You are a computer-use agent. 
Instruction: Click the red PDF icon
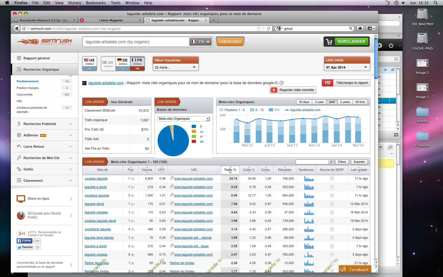[x=328, y=83]
